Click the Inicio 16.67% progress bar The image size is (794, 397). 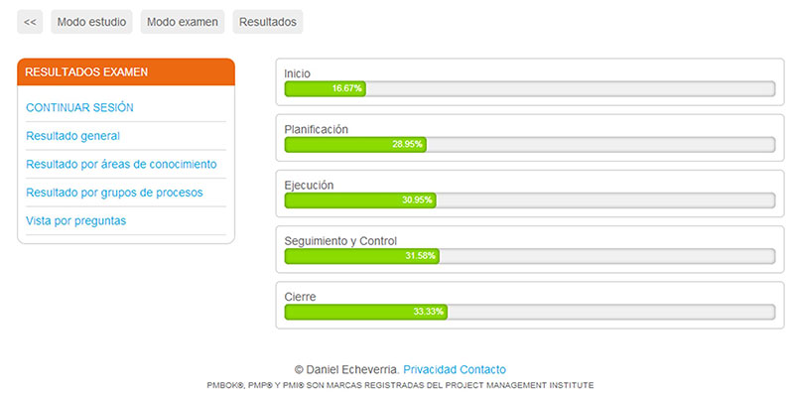pos(530,88)
